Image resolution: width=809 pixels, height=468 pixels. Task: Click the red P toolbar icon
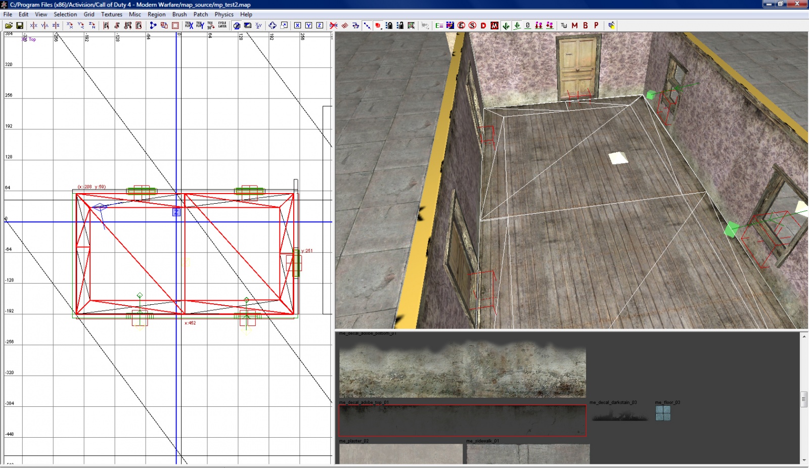(596, 25)
